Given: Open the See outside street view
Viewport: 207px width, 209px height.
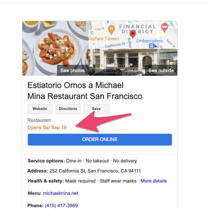Looking at the screenshot, I should coord(161,70).
